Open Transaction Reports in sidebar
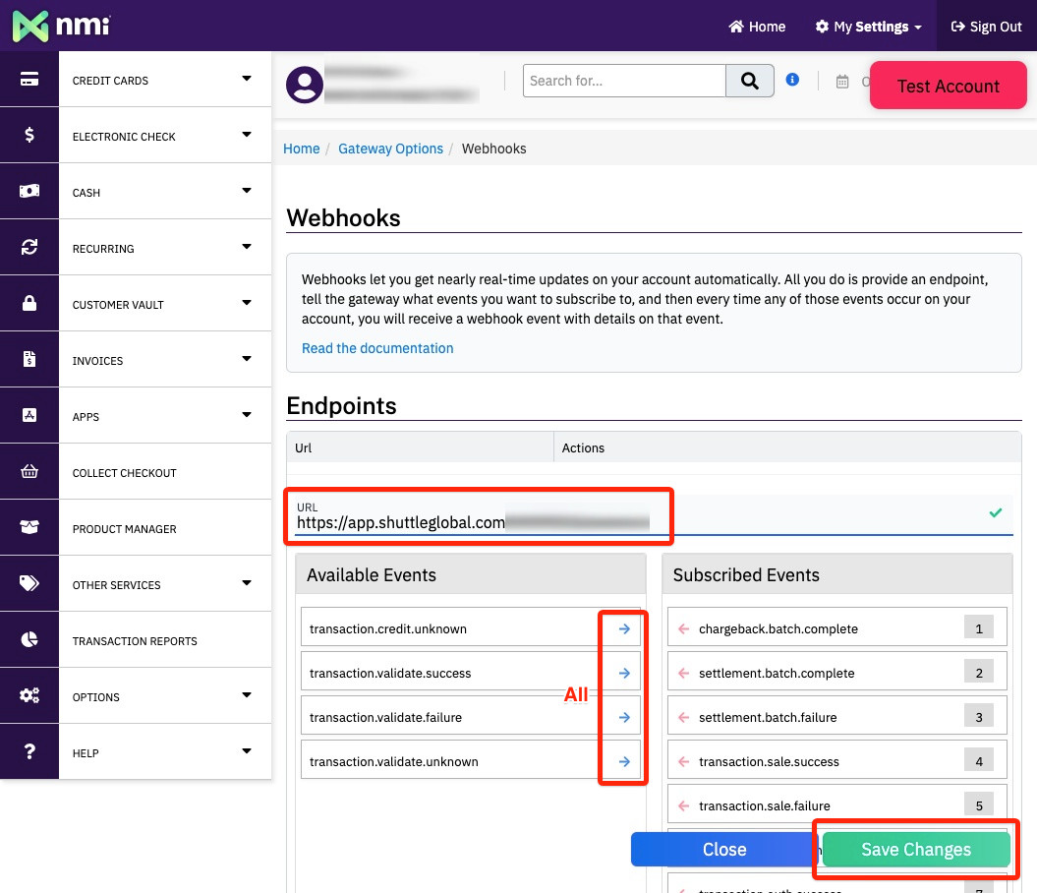Screen dimensions: 1037x893 (x=135, y=641)
